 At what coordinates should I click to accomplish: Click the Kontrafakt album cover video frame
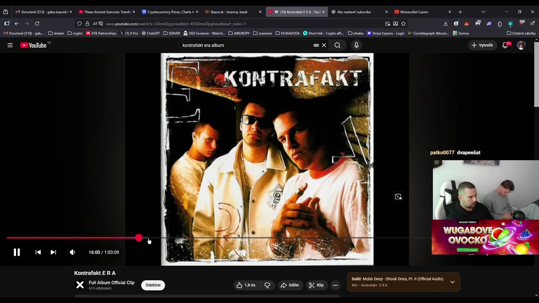(267, 159)
